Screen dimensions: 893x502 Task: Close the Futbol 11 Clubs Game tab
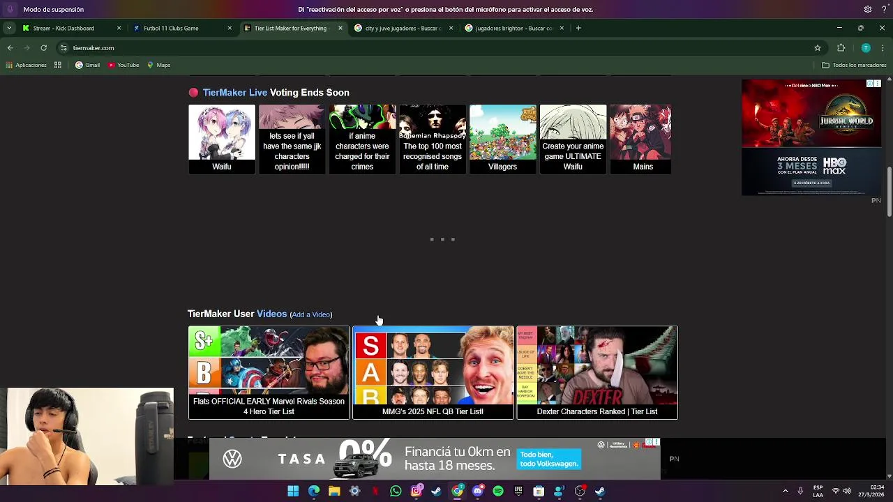(x=230, y=28)
